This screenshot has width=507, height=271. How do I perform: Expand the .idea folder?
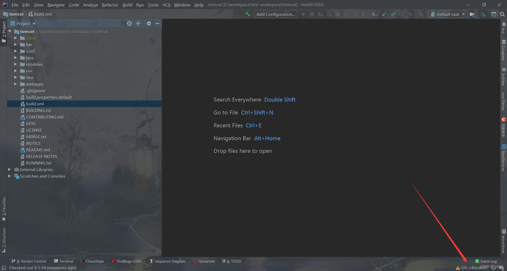(15, 38)
